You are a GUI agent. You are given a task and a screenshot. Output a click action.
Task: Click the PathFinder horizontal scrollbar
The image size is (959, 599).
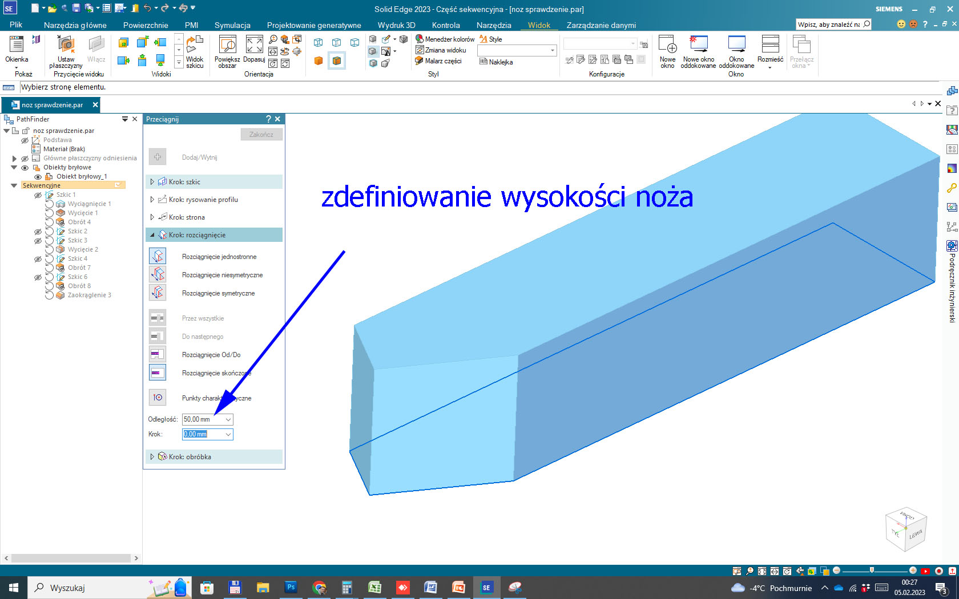point(71,558)
